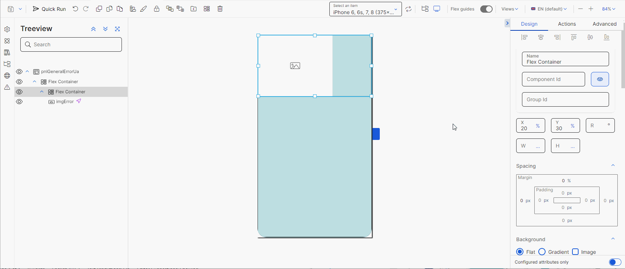
Task: Collapse the Spacing section
Action: click(613, 166)
